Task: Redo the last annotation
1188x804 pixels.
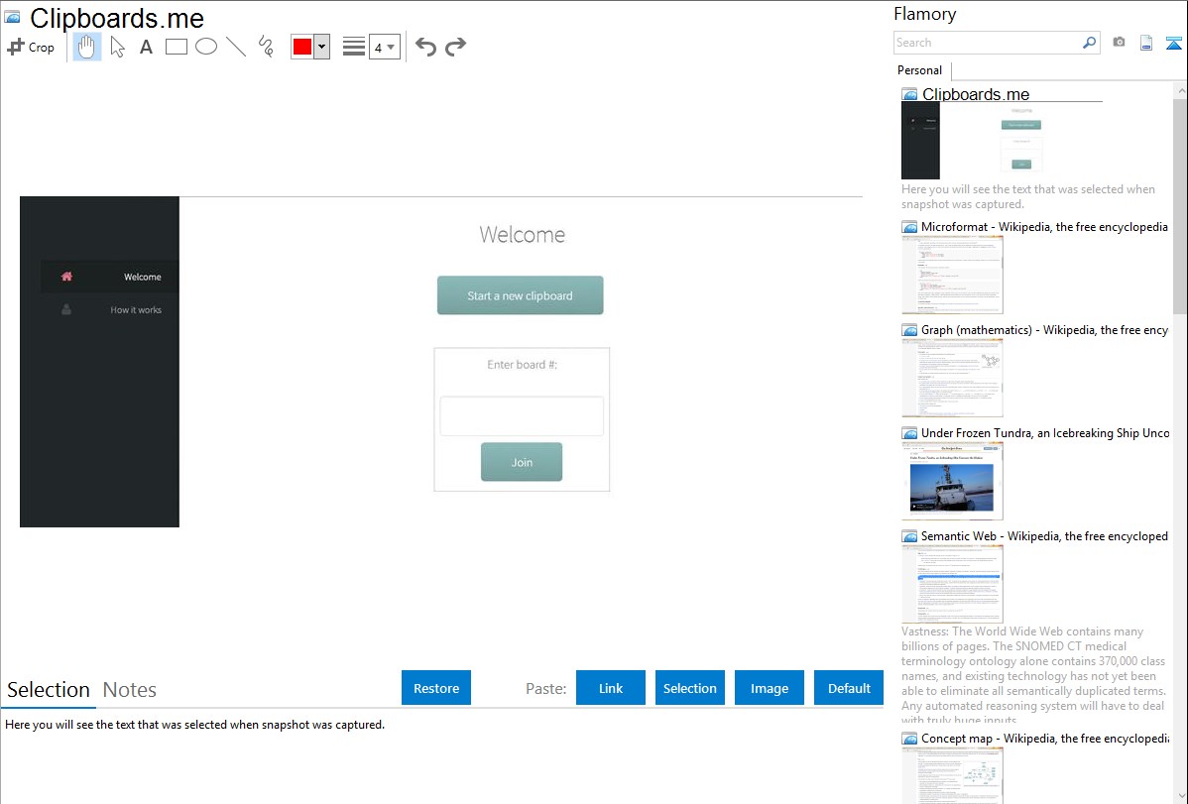Action: [x=455, y=47]
